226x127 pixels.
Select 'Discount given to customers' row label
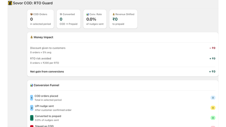pyautogui.click(x=48, y=48)
